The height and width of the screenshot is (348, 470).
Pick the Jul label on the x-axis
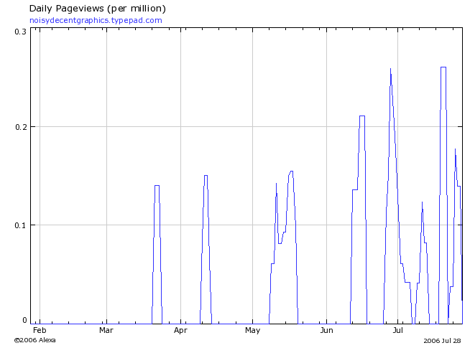[x=399, y=331]
